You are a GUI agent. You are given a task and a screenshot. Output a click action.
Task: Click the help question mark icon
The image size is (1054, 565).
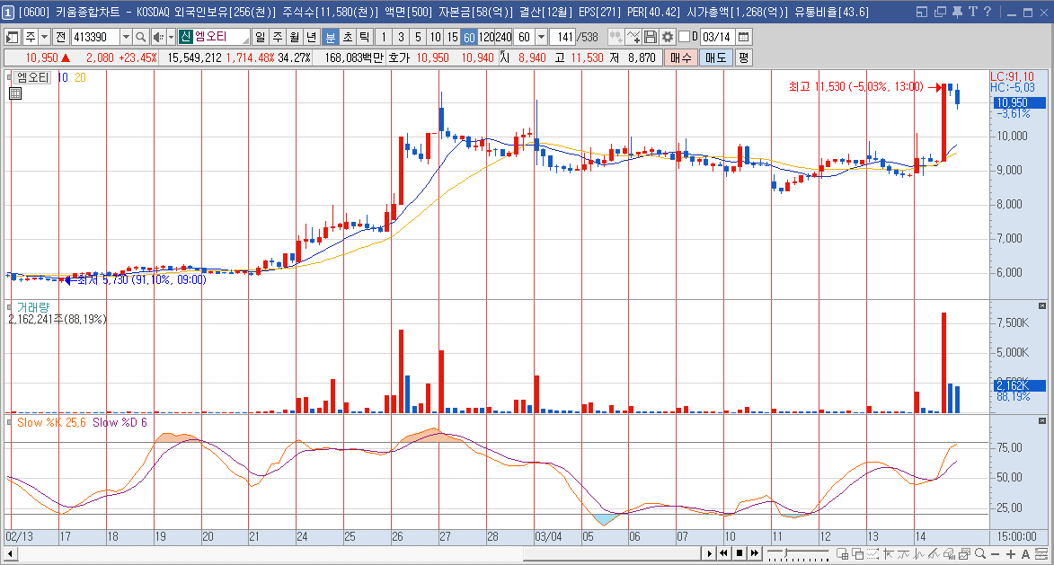click(988, 12)
